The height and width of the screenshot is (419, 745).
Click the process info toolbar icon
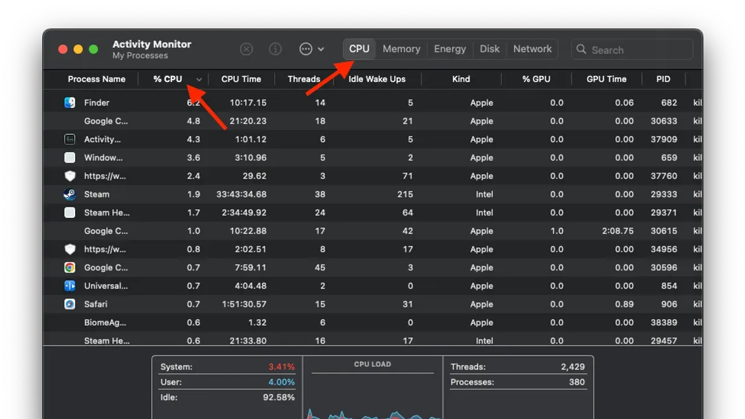click(x=276, y=49)
